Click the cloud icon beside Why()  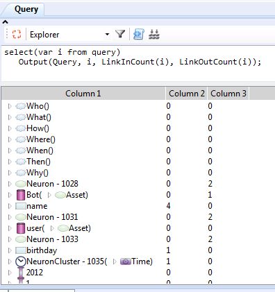(x=21, y=173)
